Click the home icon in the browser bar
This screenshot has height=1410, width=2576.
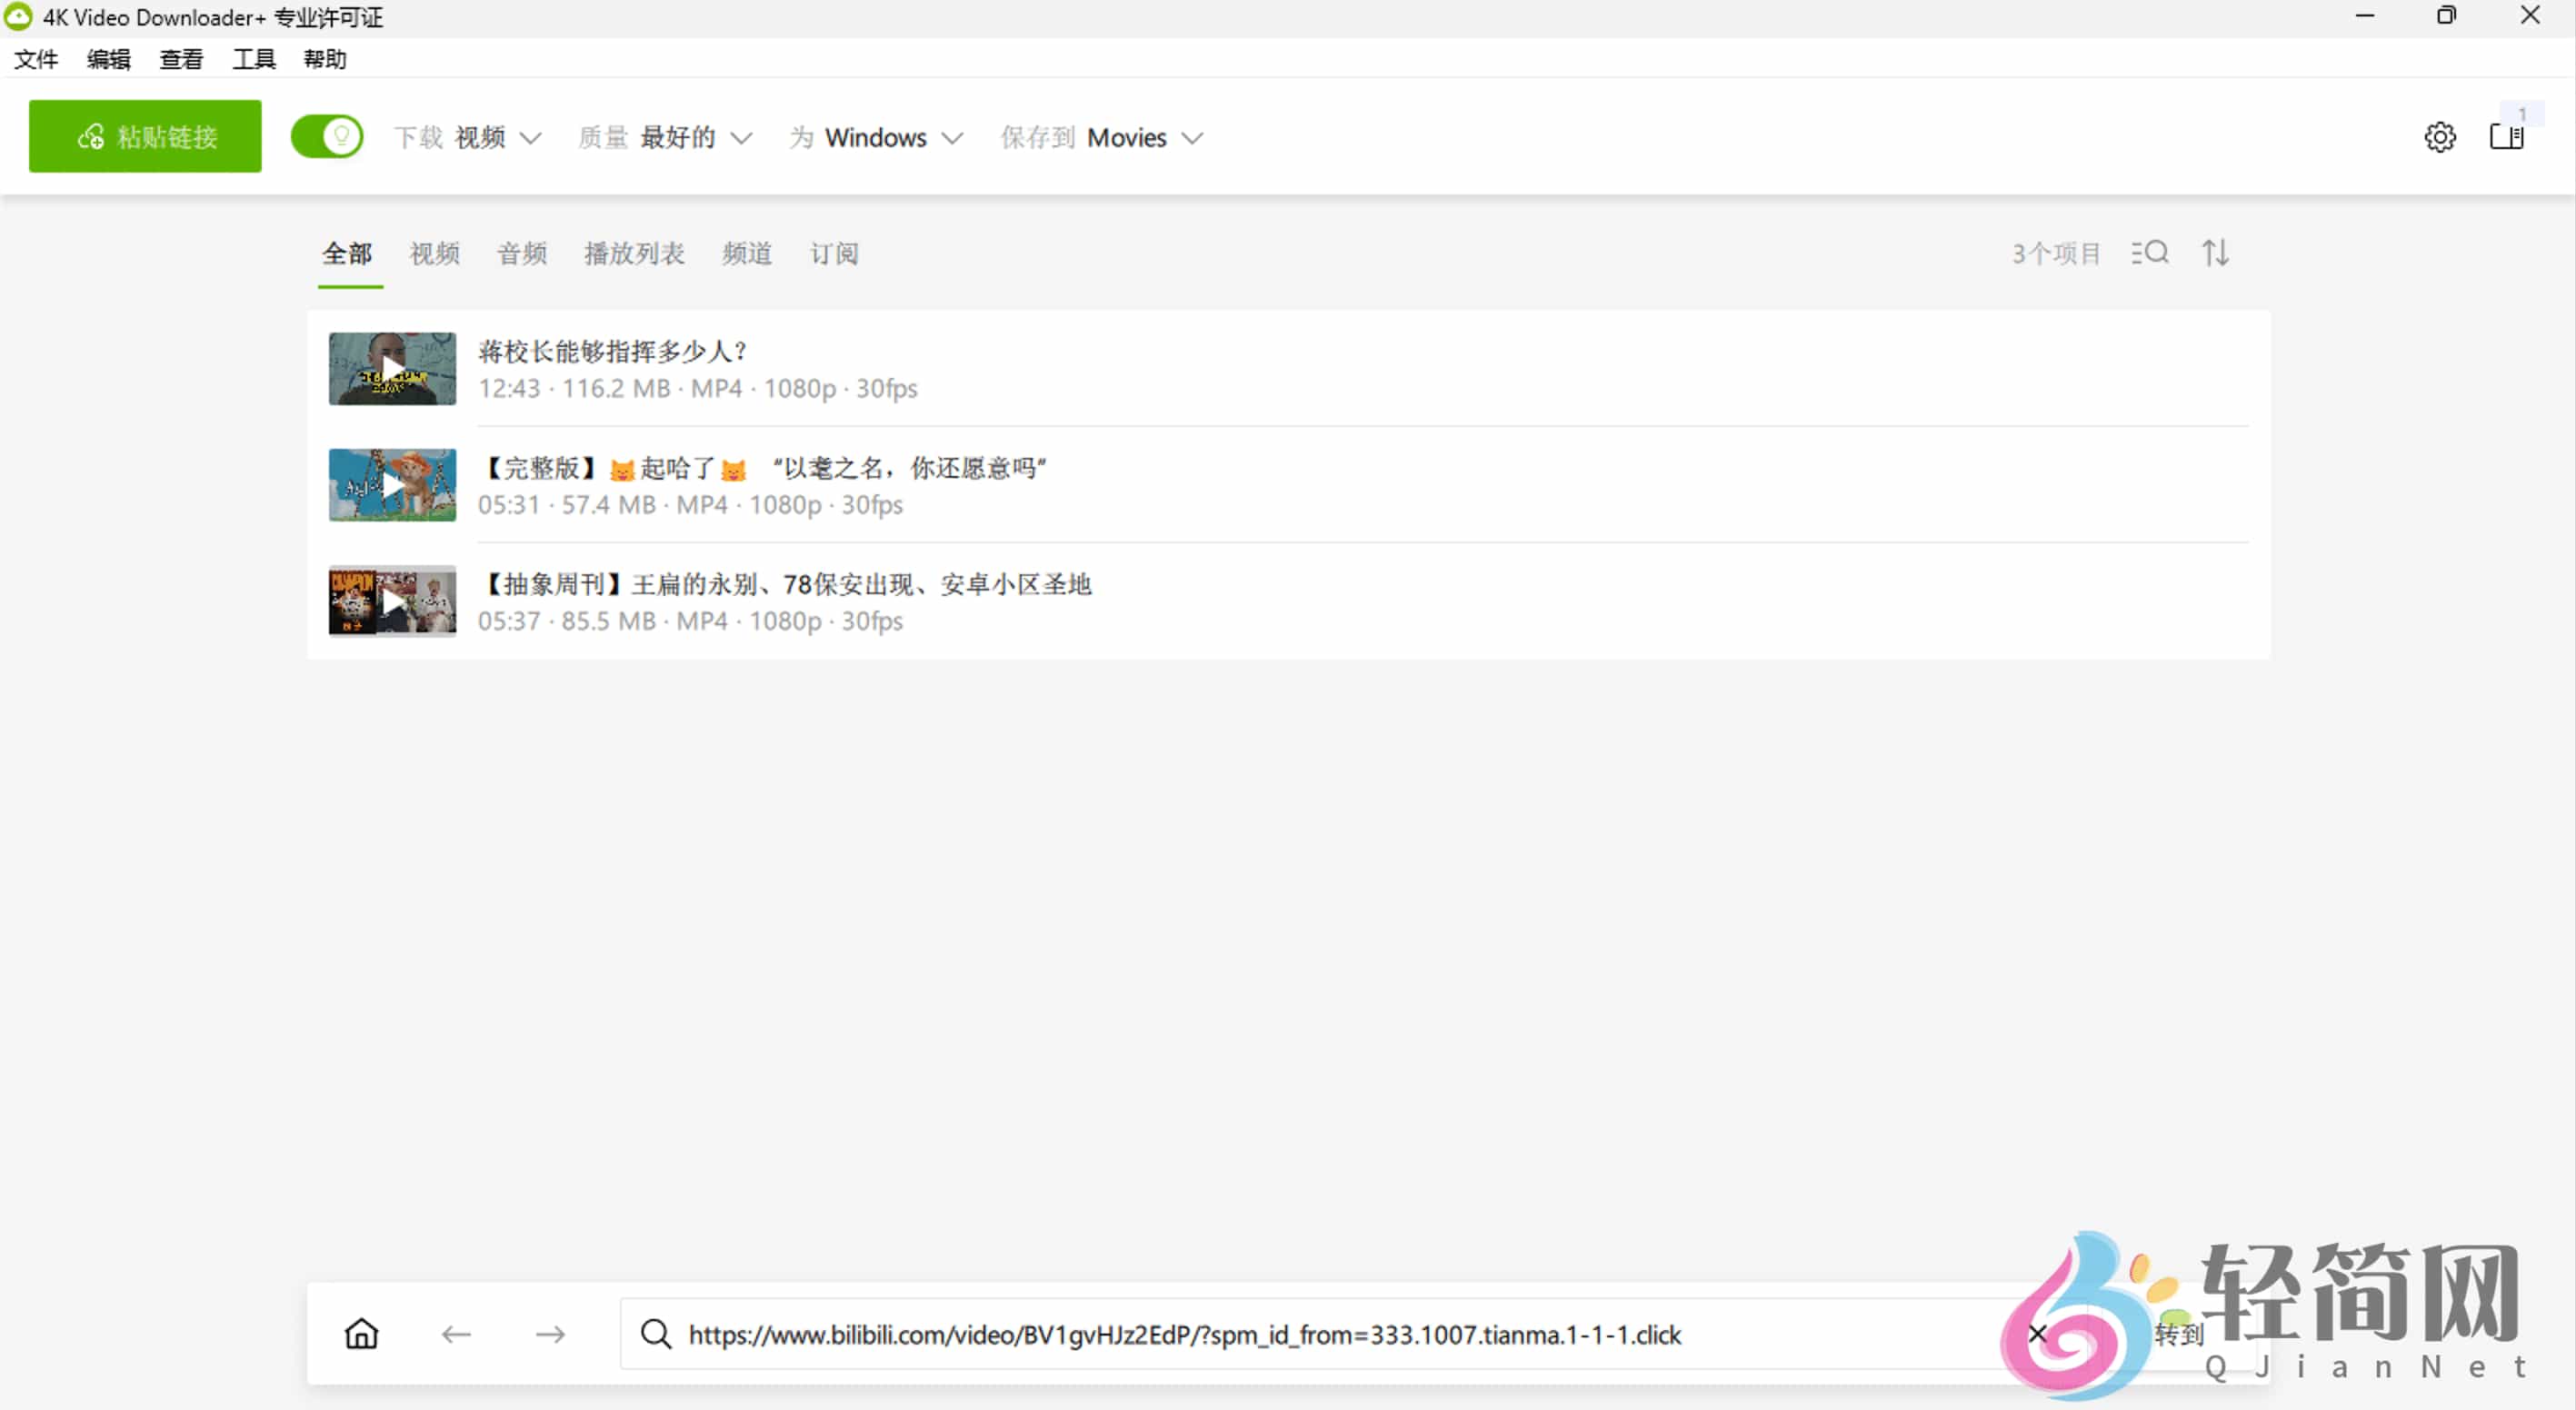tap(361, 1334)
